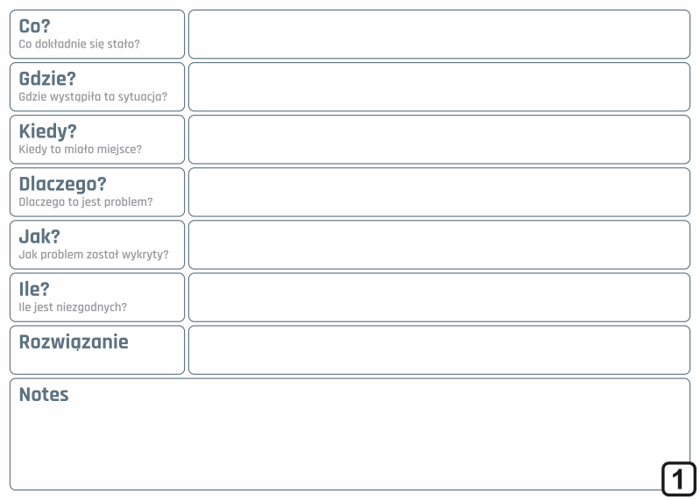Select the Ile? label box

click(97, 298)
